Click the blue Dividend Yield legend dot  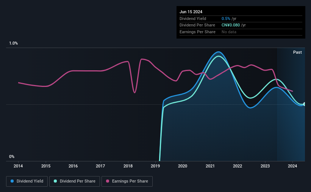(12, 181)
